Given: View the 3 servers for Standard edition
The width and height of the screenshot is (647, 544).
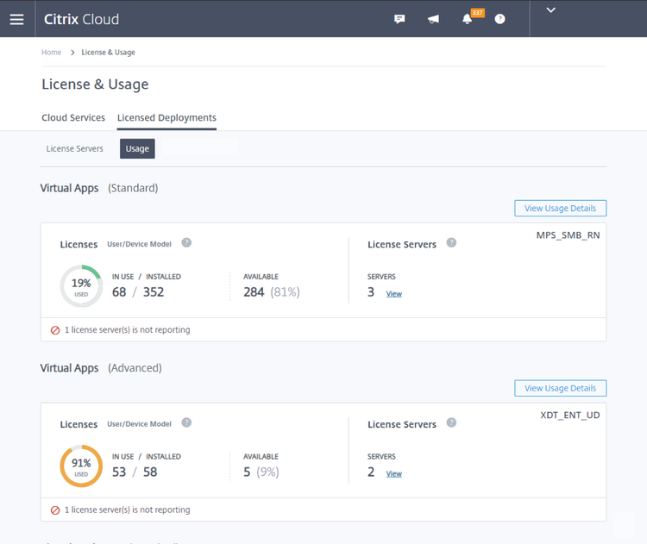Looking at the screenshot, I should [x=394, y=294].
